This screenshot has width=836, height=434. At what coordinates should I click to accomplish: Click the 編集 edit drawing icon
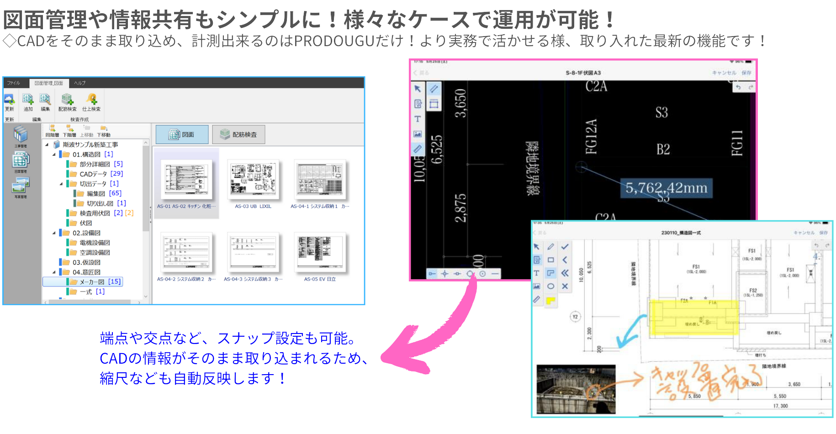(45, 99)
